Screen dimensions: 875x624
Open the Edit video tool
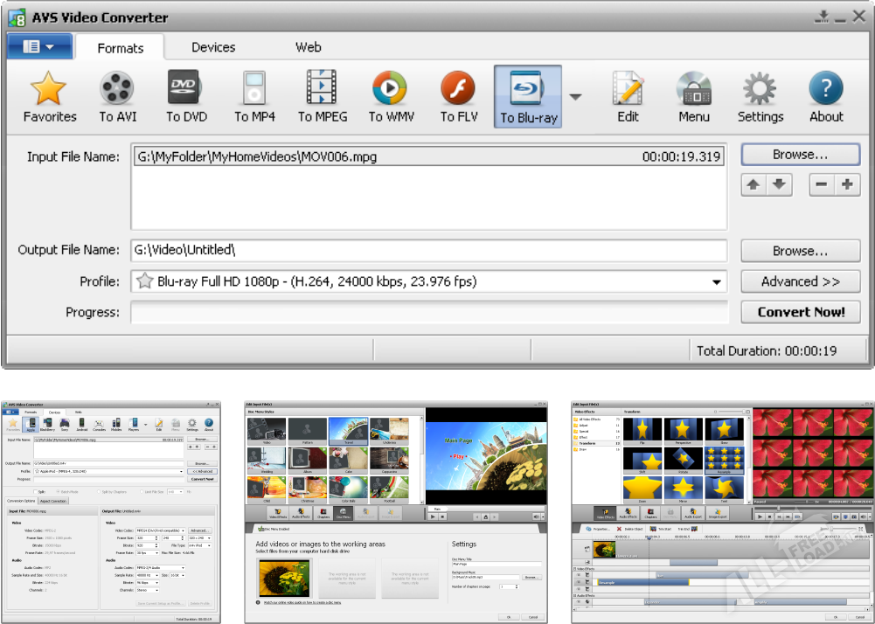(628, 89)
